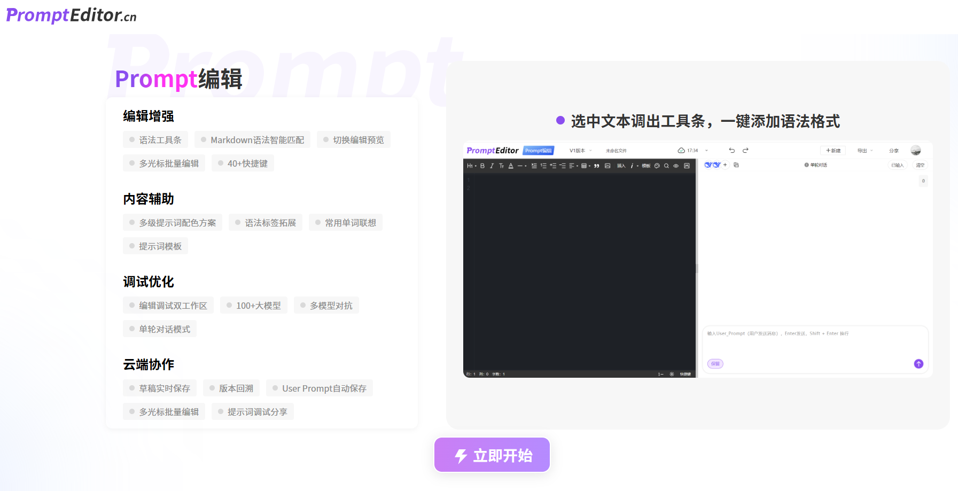Click the 立即开始 button
The width and height of the screenshot is (958, 491).
coord(492,455)
